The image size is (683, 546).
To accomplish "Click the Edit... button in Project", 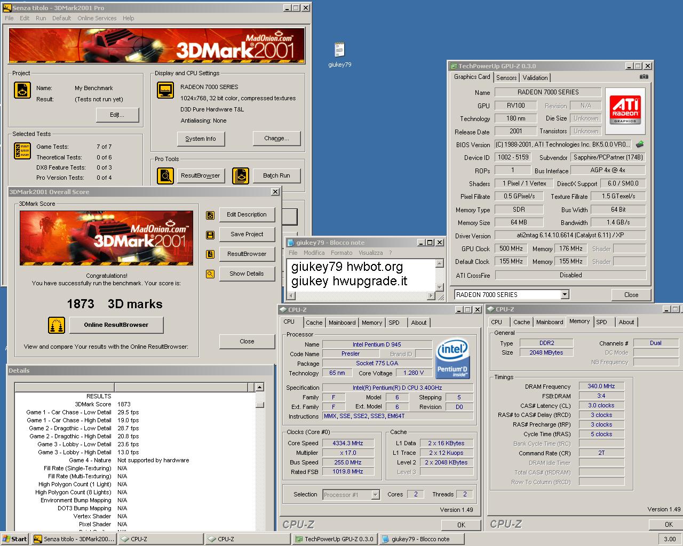I will tap(117, 115).
